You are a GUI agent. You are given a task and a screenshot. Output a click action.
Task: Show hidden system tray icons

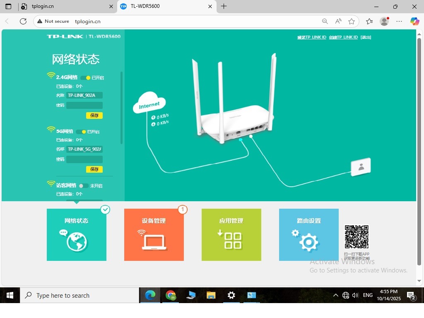click(336, 295)
